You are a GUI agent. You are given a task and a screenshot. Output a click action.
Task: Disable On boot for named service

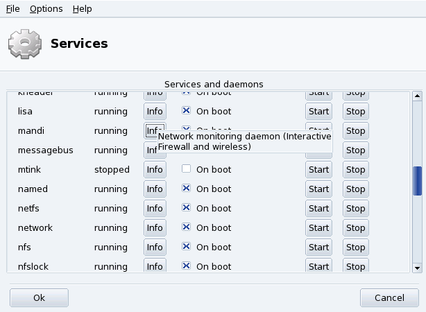tap(186, 189)
